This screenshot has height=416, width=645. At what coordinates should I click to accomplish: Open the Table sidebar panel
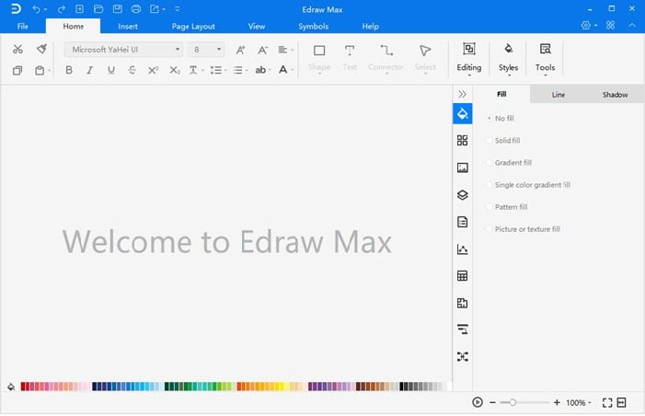pos(463,276)
